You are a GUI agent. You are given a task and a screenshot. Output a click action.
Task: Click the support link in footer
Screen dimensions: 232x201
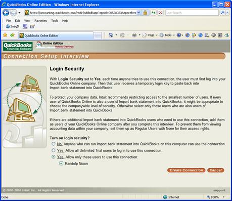tap(219, 190)
